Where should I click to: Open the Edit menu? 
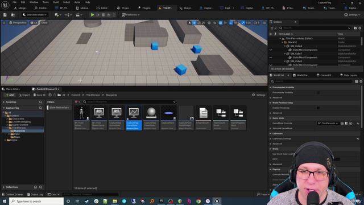click(x=23, y=2)
